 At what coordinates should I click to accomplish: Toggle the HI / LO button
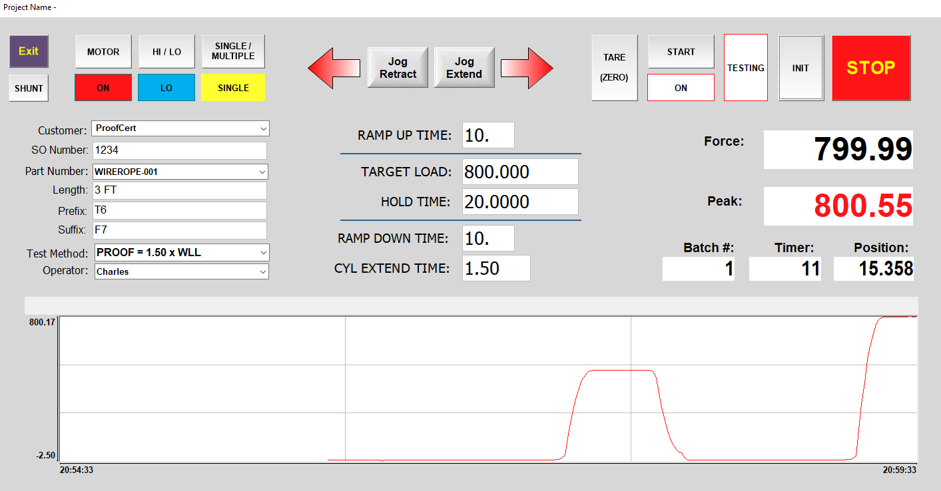(x=166, y=52)
